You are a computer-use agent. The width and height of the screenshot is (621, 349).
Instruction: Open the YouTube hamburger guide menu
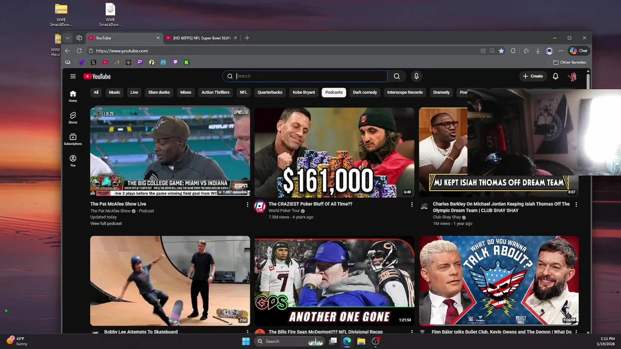[x=73, y=76]
